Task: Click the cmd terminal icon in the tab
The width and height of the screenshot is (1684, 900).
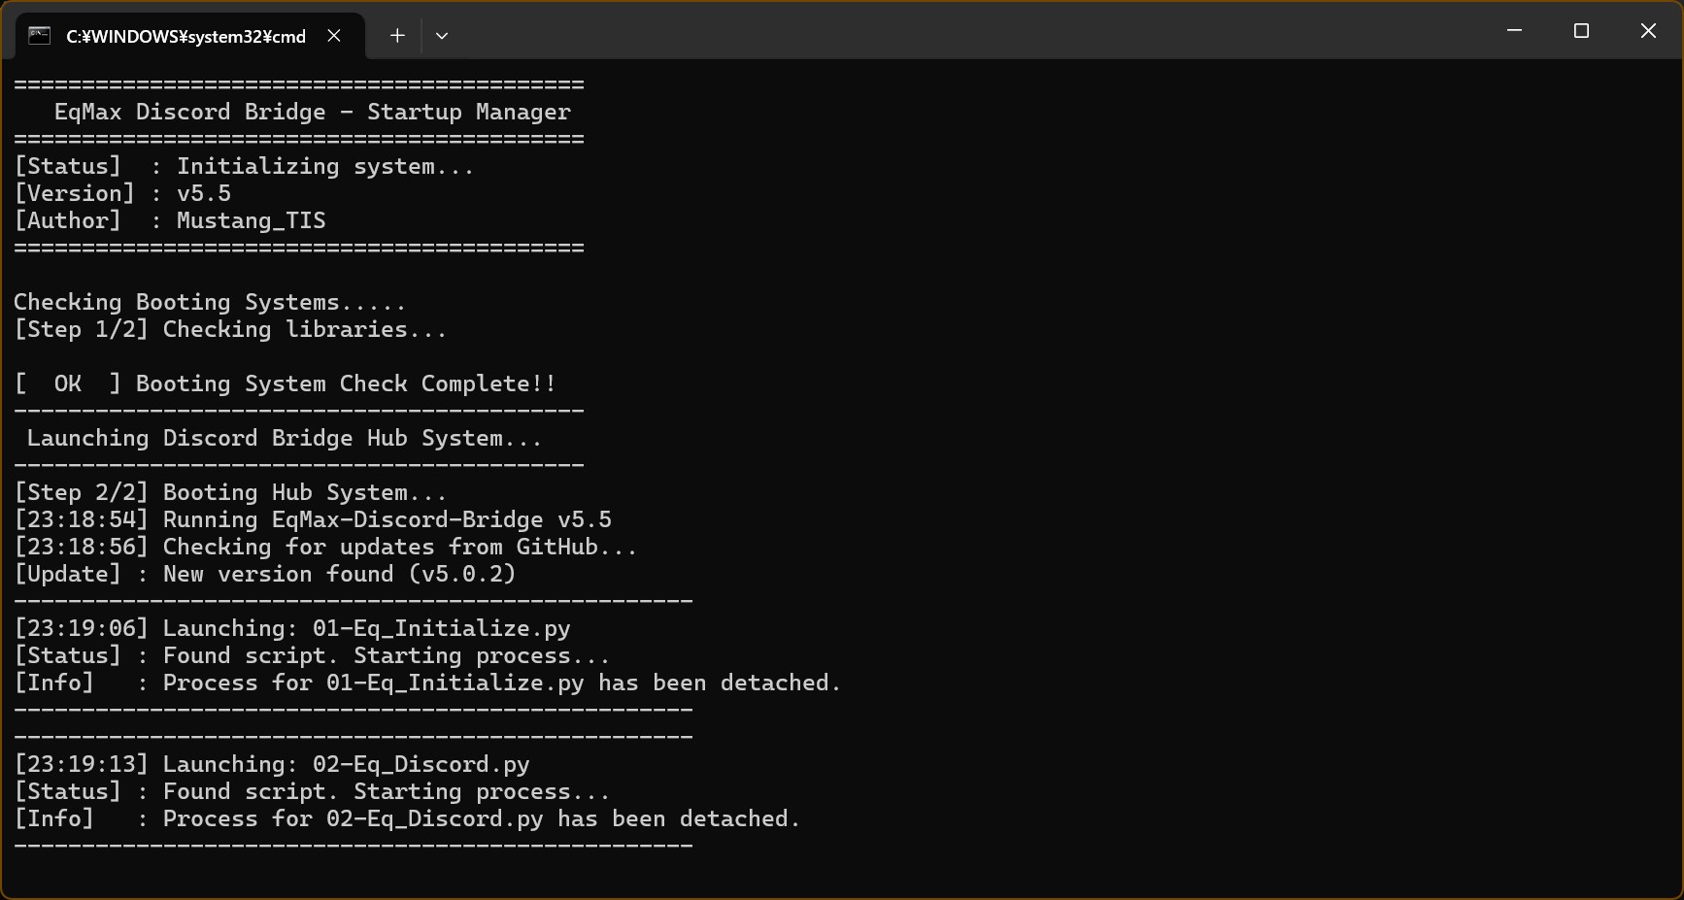Action: [40, 36]
